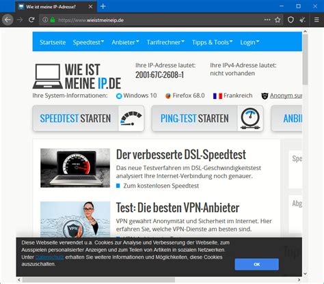The height and width of the screenshot is (284, 324).
Task: Select the IP address 2001:67C:2608::1
Action: click(159, 75)
